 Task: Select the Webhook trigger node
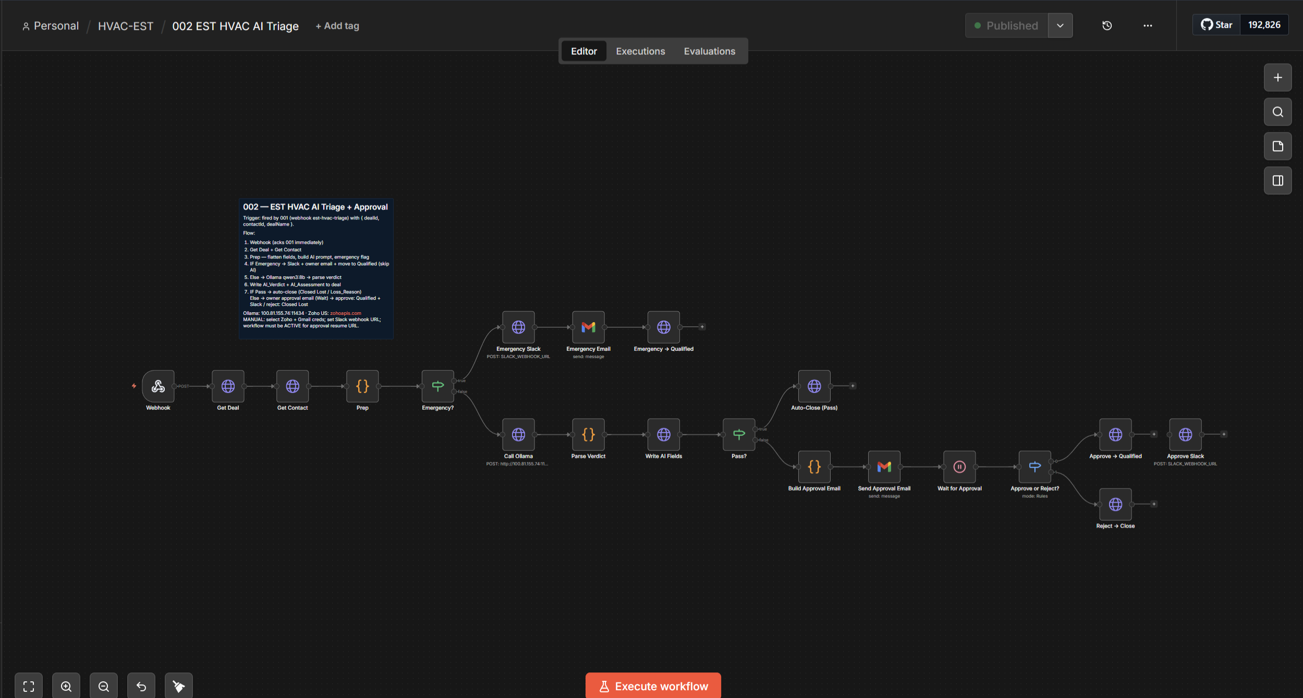tap(158, 386)
